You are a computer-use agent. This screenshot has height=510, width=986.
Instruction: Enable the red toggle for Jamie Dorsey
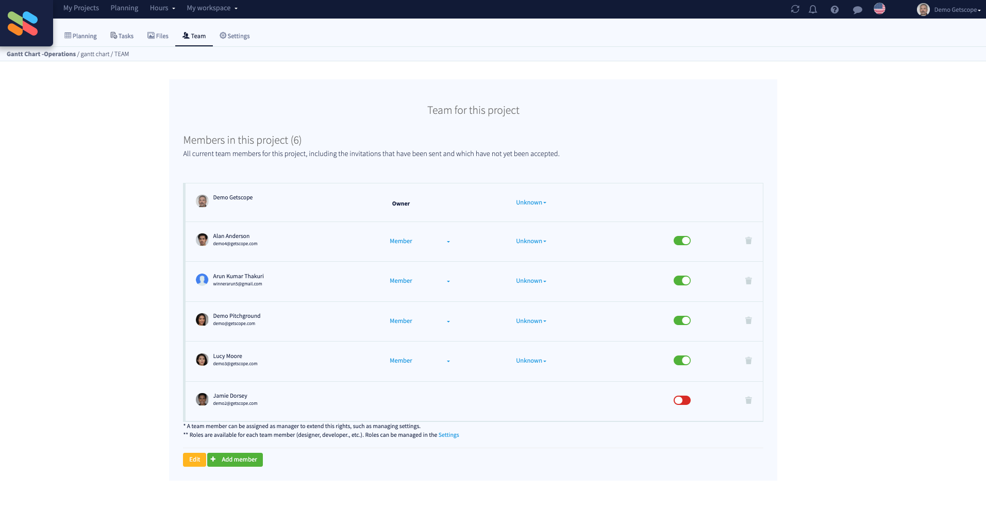point(681,400)
